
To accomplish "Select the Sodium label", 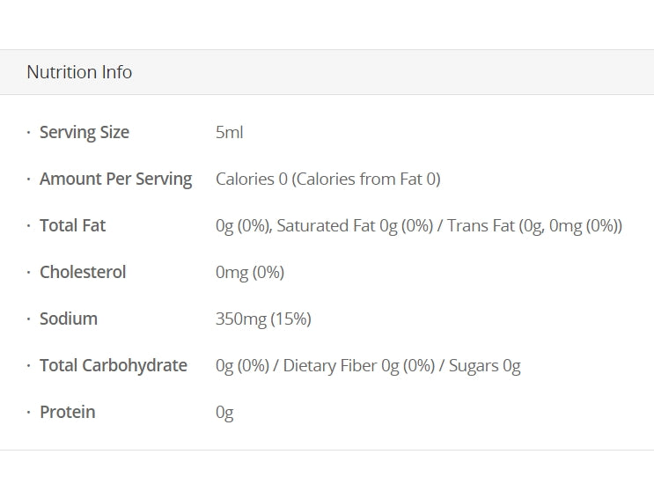I will pos(69,319).
